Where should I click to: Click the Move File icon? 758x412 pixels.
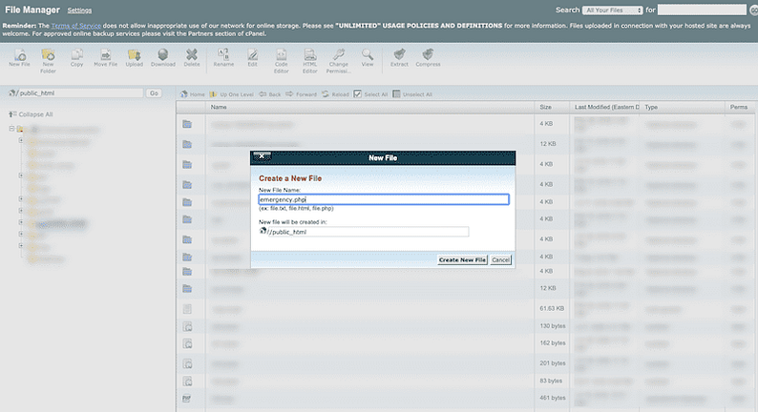click(x=105, y=57)
